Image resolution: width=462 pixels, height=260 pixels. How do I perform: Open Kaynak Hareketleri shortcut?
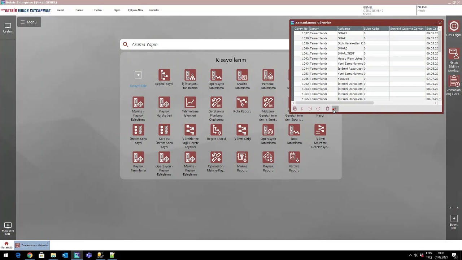click(164, 107)
